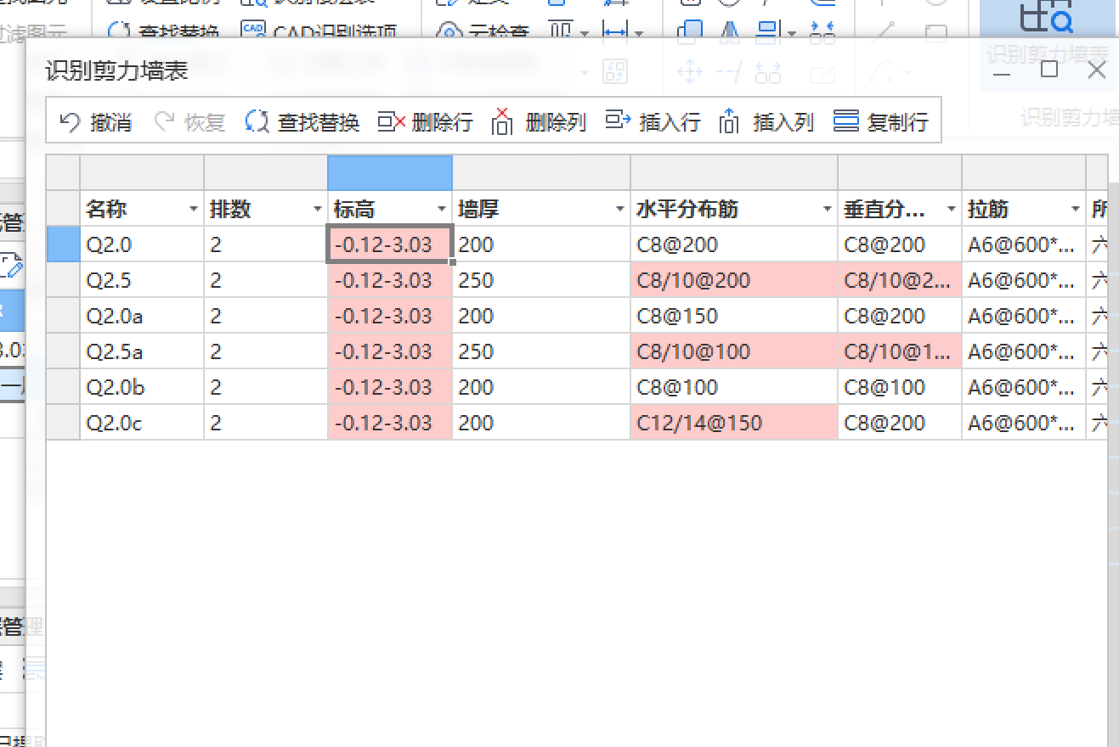Select the Q2.0b name cell
This screenshot has height=747, width=1119.
click(142, 387)
